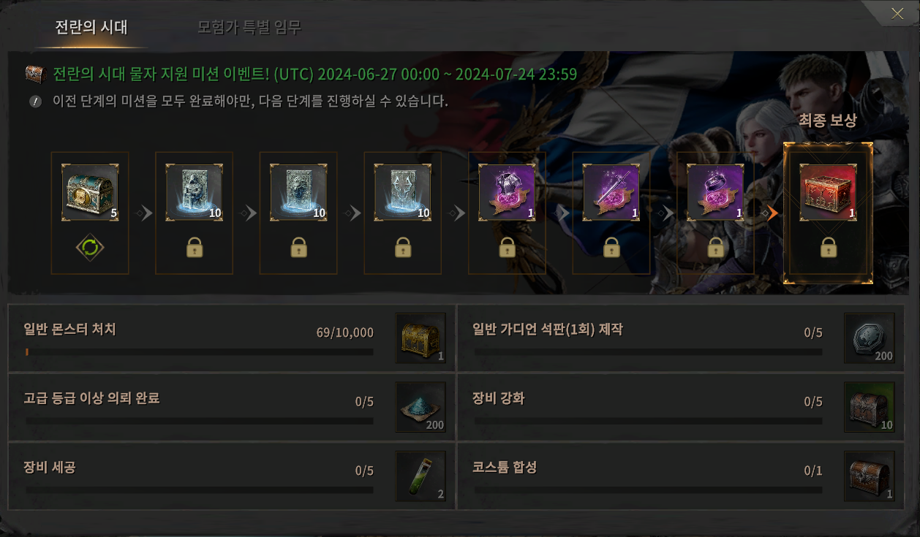Click the lock under the final reward
Screen dimensions: 920x537
828,248
